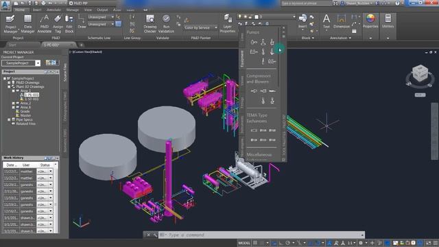The image size is (439, 247).
Task: Click the table icon in Annotation panel
Action: pos(354,31)
